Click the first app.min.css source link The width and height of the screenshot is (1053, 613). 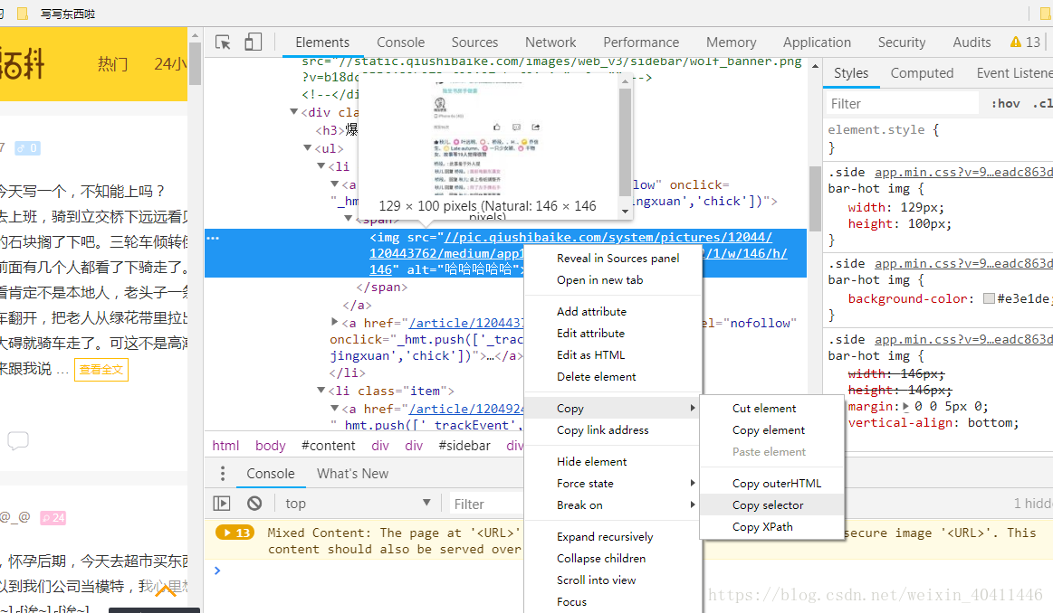tap(963, 172)
